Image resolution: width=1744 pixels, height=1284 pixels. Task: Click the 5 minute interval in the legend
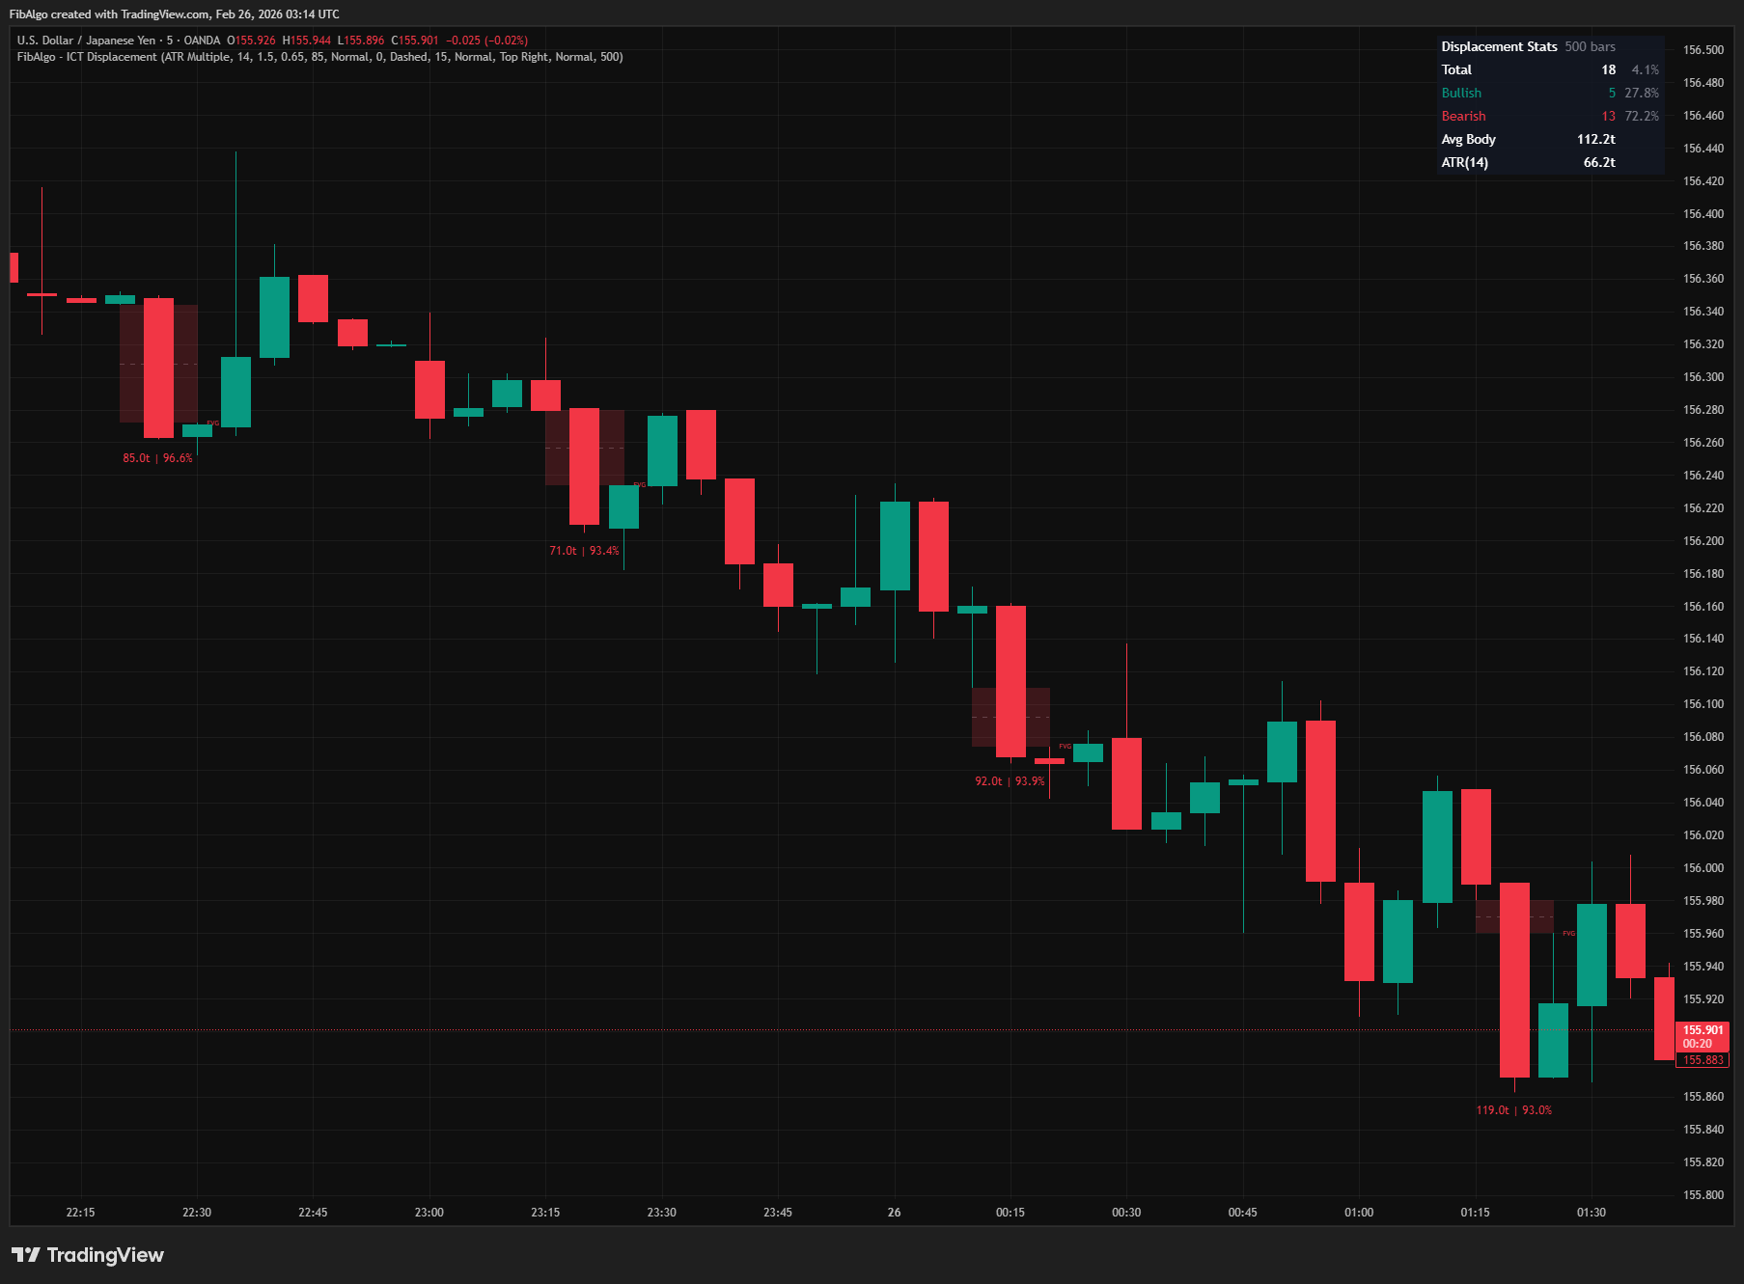(x=166, y=41)
